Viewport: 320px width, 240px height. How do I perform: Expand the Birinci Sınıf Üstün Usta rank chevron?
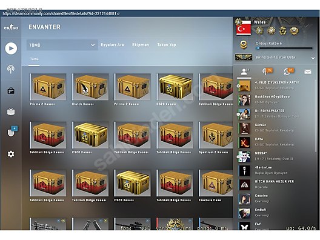click(313, 58)
